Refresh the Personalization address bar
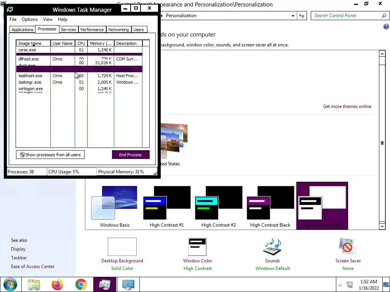The height and width of the screenshot is (292, 390). (302, 16)
